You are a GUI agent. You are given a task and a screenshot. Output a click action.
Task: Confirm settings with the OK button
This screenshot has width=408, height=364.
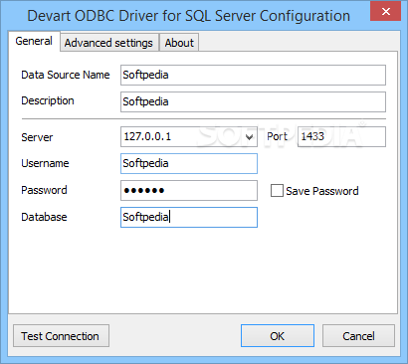pyautogui.click(x=278, y=336)
